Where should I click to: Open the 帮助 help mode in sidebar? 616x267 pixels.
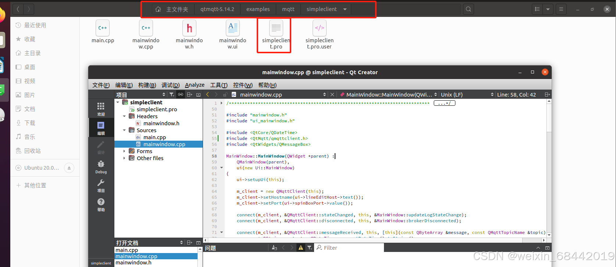tap(101, 204)
